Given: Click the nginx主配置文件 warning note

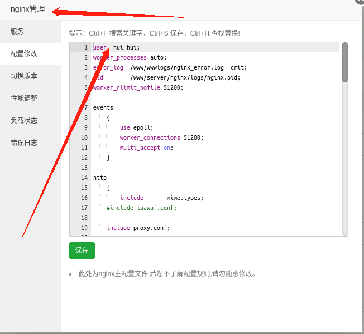Looking at the screenshot, I should 167,273.
